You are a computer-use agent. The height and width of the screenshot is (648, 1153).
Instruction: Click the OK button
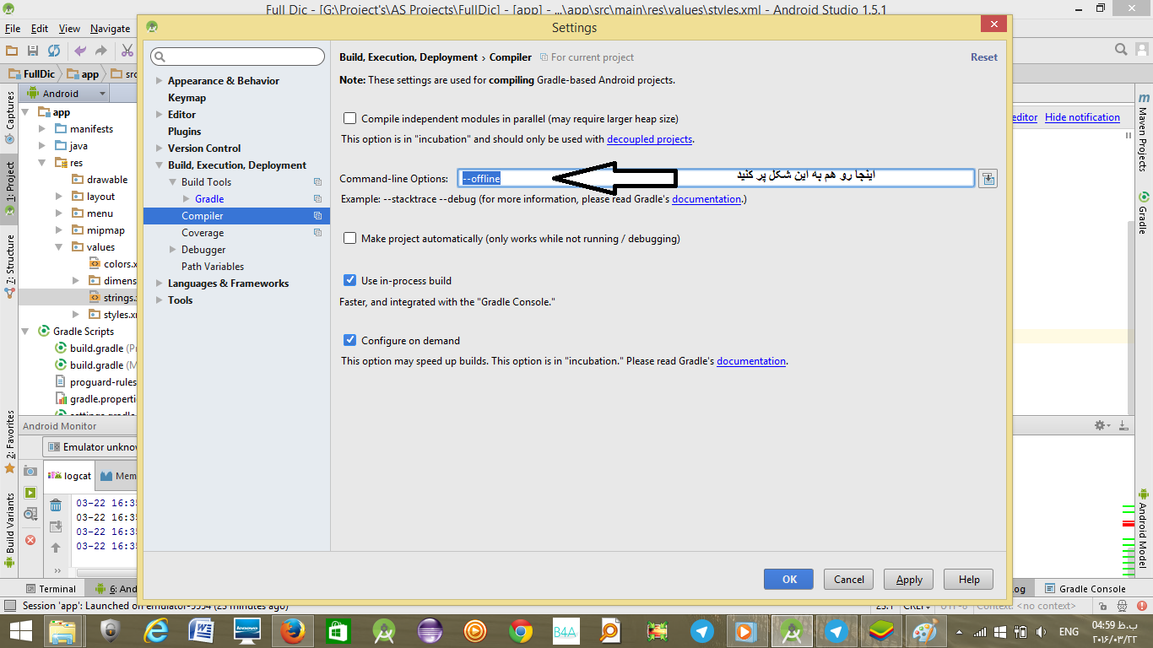point(789,579)
